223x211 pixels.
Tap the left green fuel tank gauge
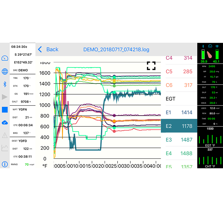(204, 55)
